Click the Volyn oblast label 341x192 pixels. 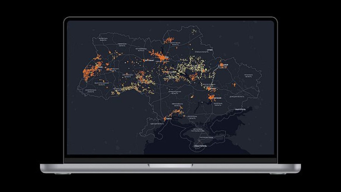click(x=103, y=39)
